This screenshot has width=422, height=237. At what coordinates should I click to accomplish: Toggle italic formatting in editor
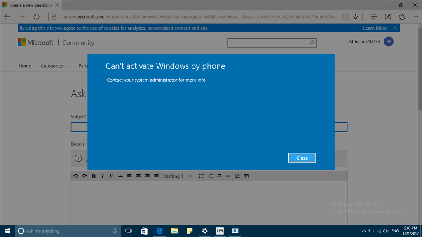click(x=103, y=176)
